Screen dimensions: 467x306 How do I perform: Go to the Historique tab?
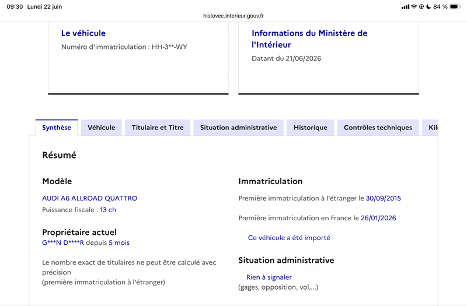coord(311,128)
